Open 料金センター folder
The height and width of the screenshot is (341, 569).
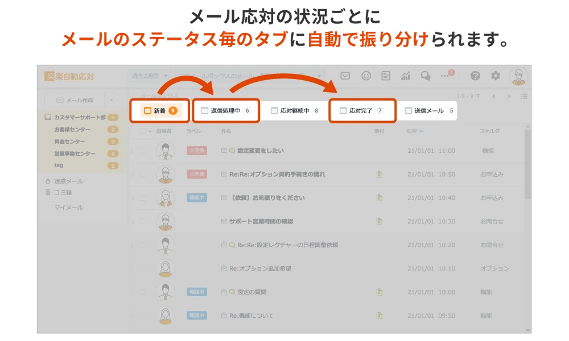click(x=69, y=142)
